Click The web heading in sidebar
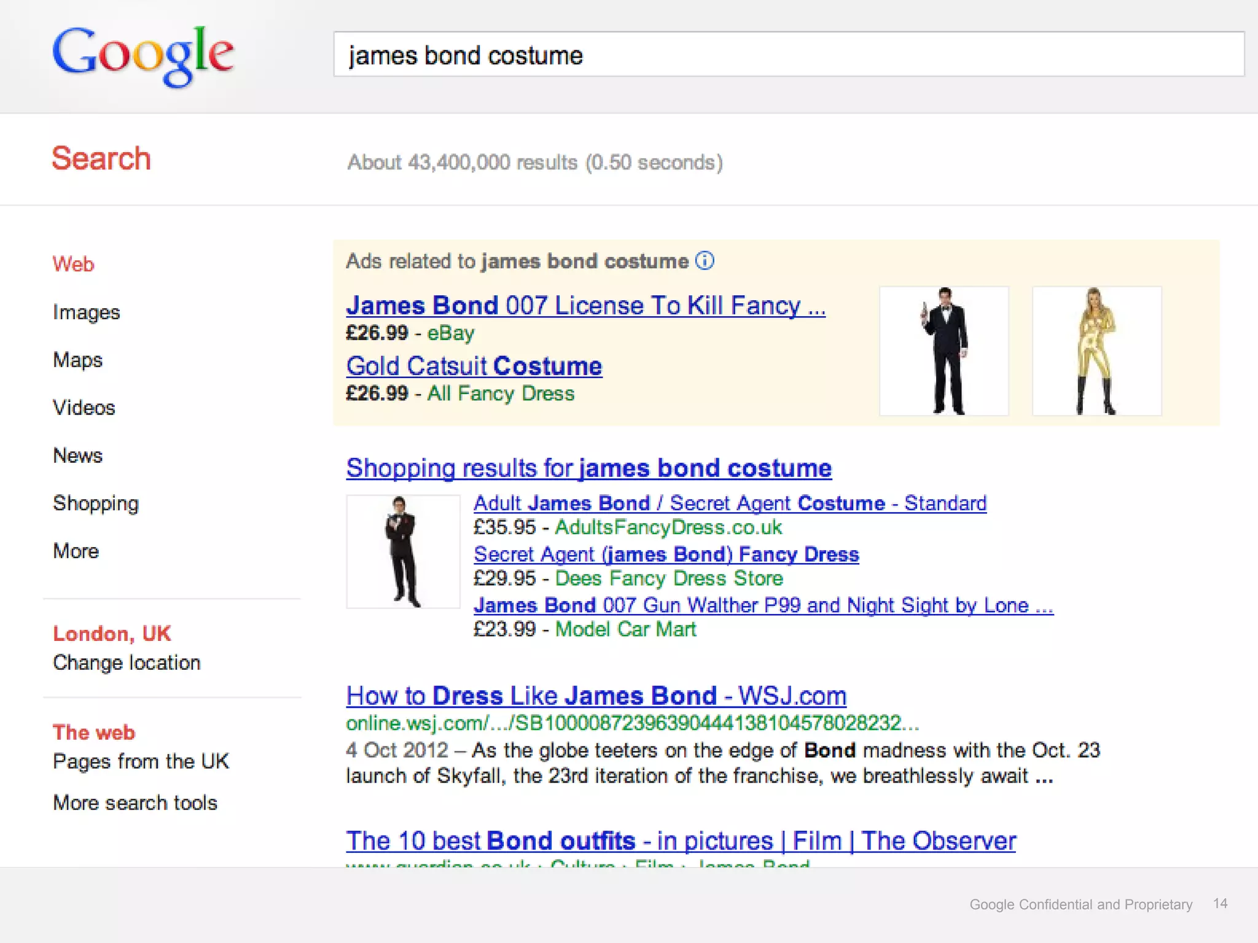Screen dimensions: 1258x943 pyautogui.click(x=94, y=732)
